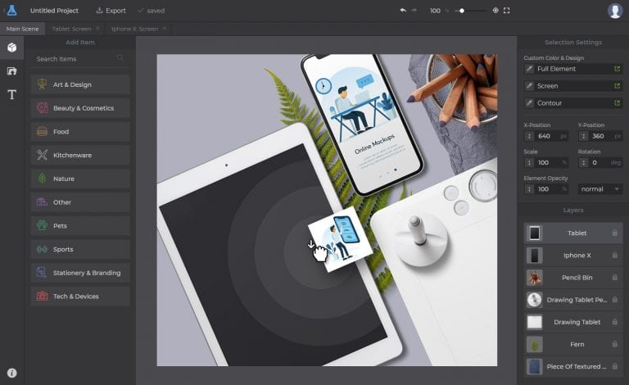Click external edit icon for Contour

point(617,103)
